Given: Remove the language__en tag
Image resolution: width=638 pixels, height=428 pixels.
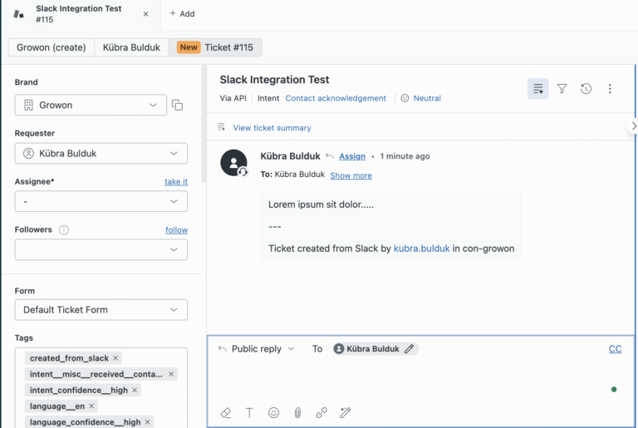Looking at the screenshot, I should (91, 406).
